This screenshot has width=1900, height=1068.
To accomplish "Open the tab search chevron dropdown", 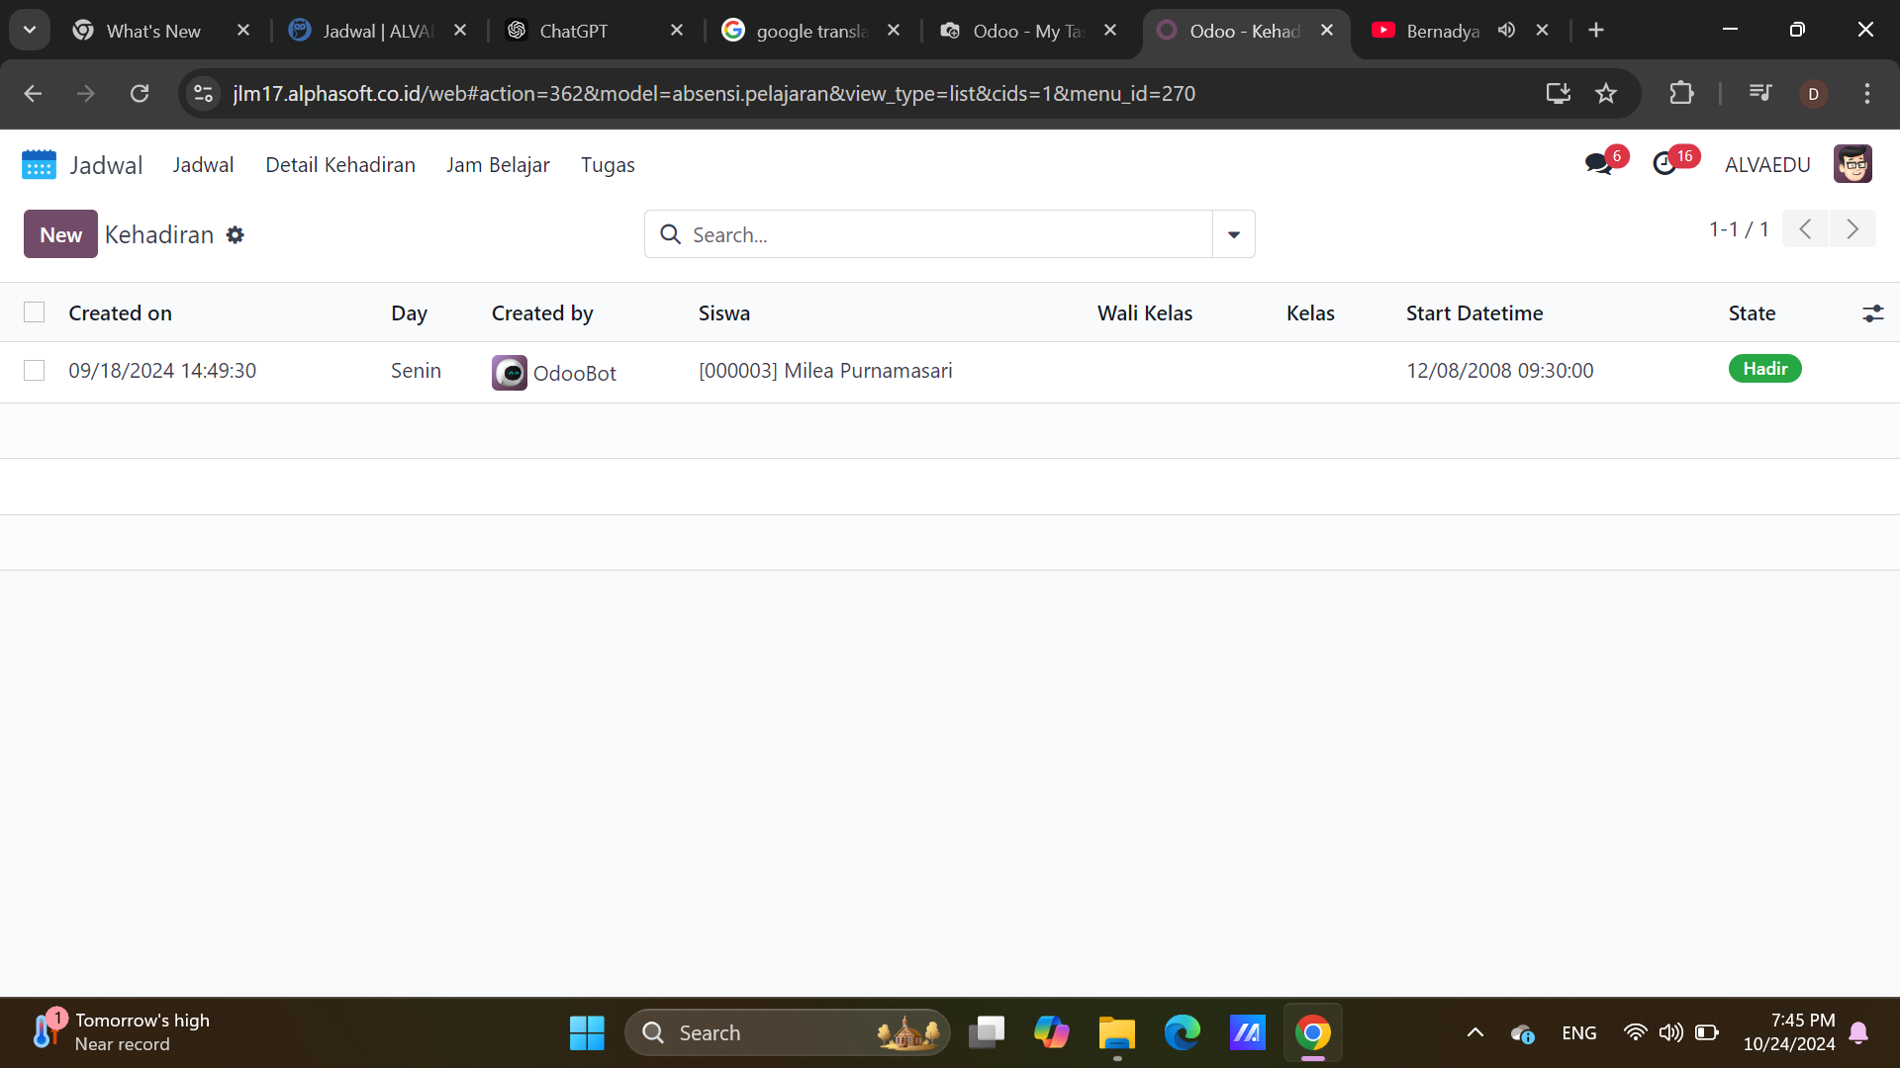I will click(x=30, y=30).
